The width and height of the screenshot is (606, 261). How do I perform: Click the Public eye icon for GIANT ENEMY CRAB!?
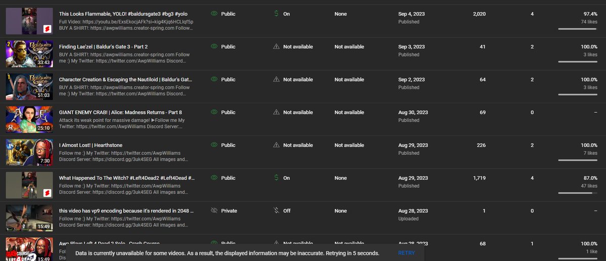[214, 112]
